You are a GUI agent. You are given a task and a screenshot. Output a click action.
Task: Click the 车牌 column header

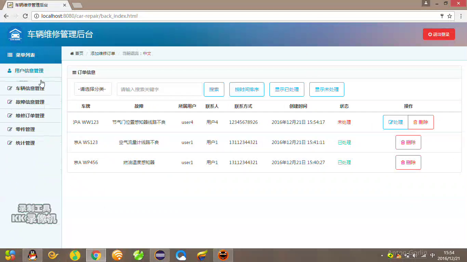(86, 106)
